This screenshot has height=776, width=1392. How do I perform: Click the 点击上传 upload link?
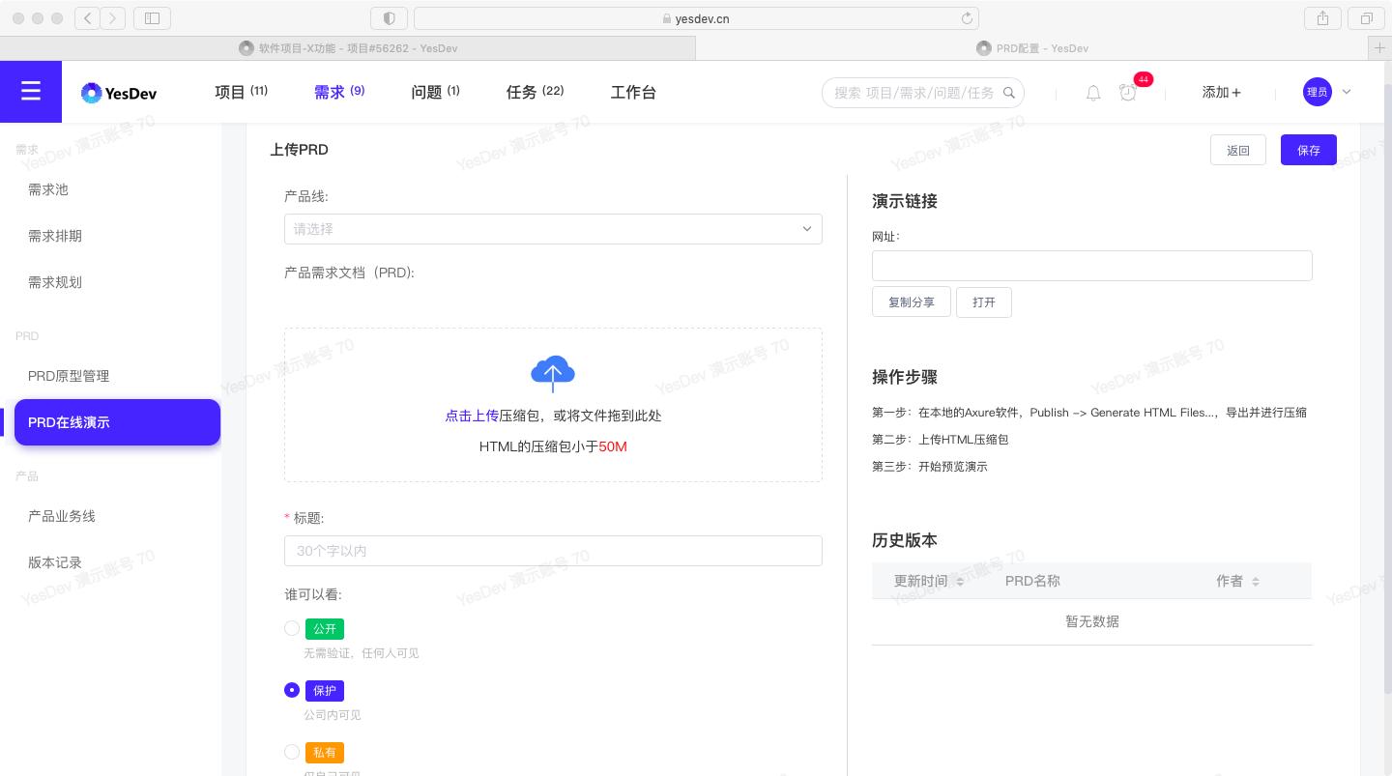473,416
